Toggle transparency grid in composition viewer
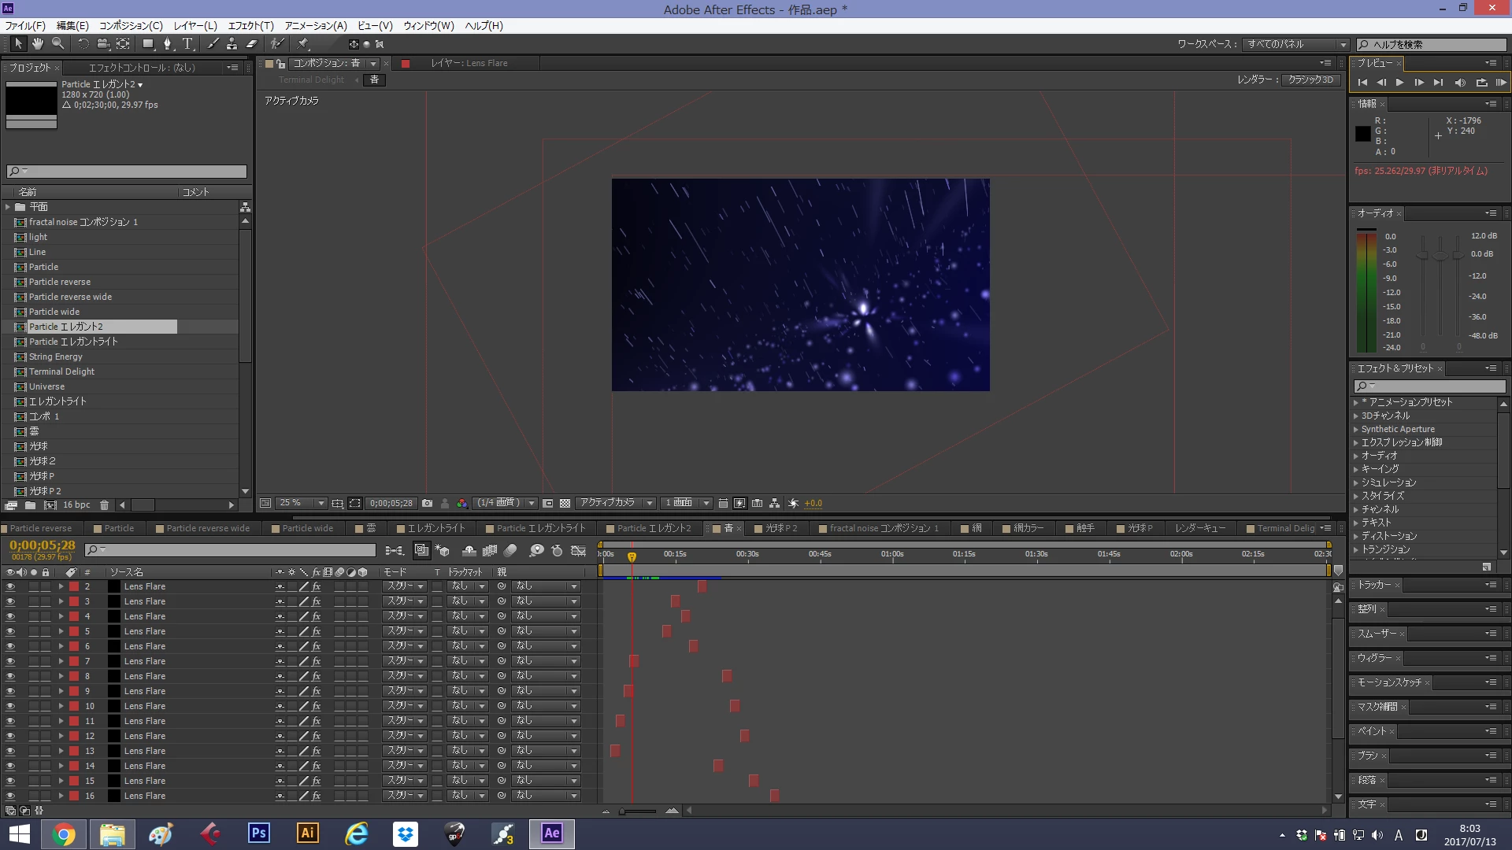This screenshot has height=850, width=1512. (x=565, y=504)
